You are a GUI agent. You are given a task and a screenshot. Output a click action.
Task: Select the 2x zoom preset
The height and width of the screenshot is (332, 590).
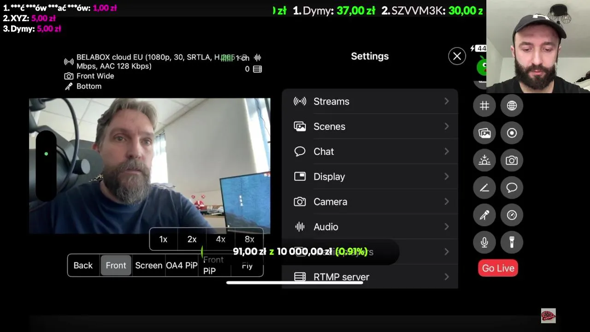click(x=192, y=239)
